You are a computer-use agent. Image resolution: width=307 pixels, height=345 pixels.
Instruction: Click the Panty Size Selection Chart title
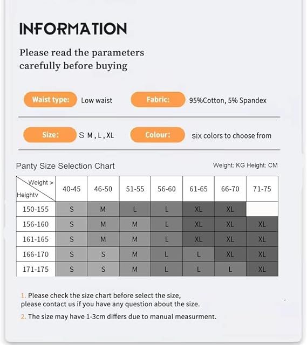coord(65,166)
